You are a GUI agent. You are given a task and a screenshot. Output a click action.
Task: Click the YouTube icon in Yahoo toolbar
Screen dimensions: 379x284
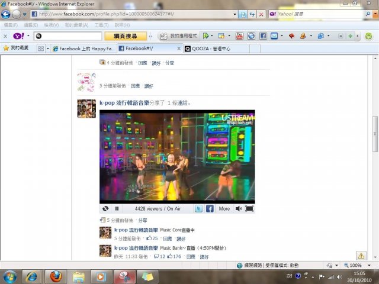click(x=239, y=36)
